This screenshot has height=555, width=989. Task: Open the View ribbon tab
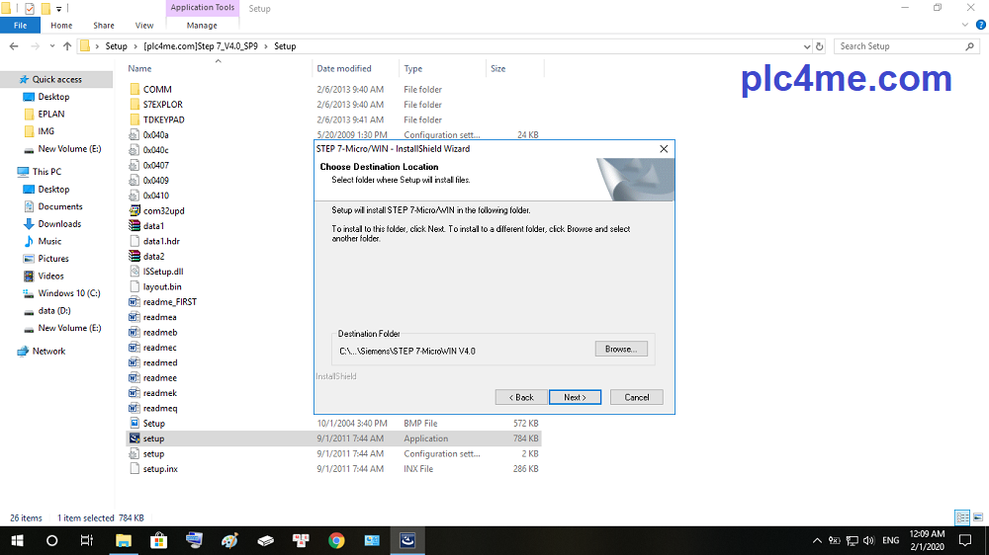point(143,26)
